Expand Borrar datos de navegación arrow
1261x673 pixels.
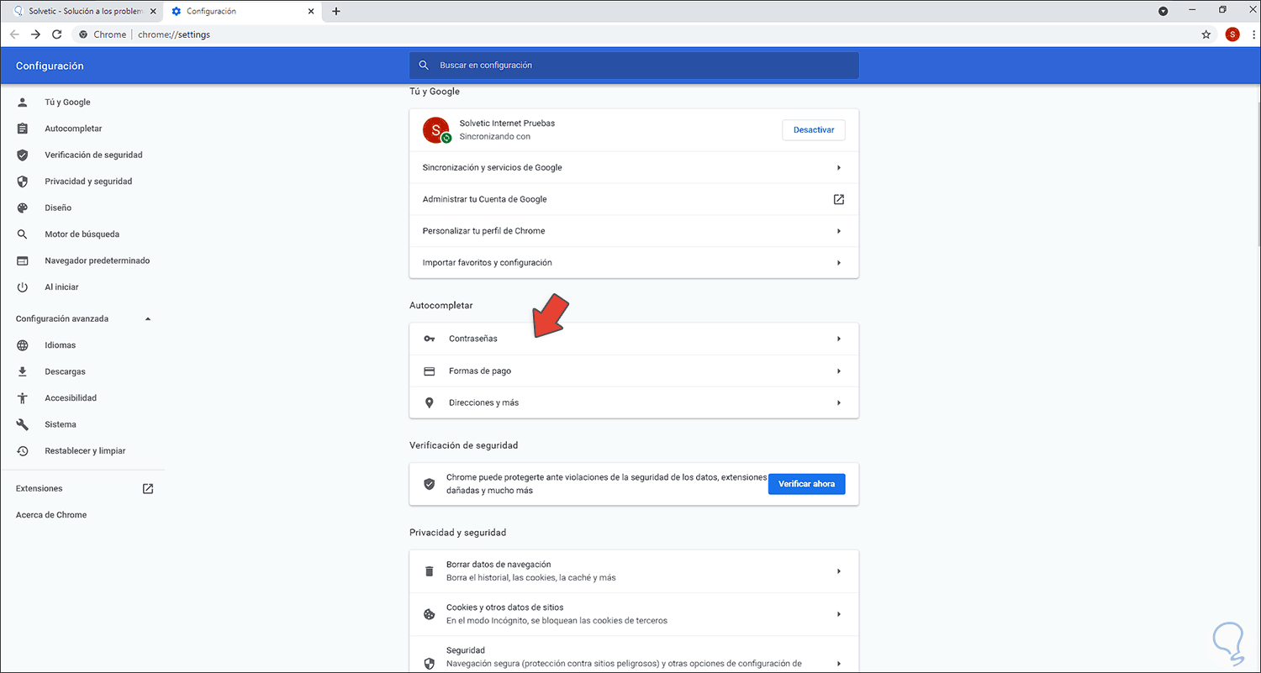click(839, 571)
